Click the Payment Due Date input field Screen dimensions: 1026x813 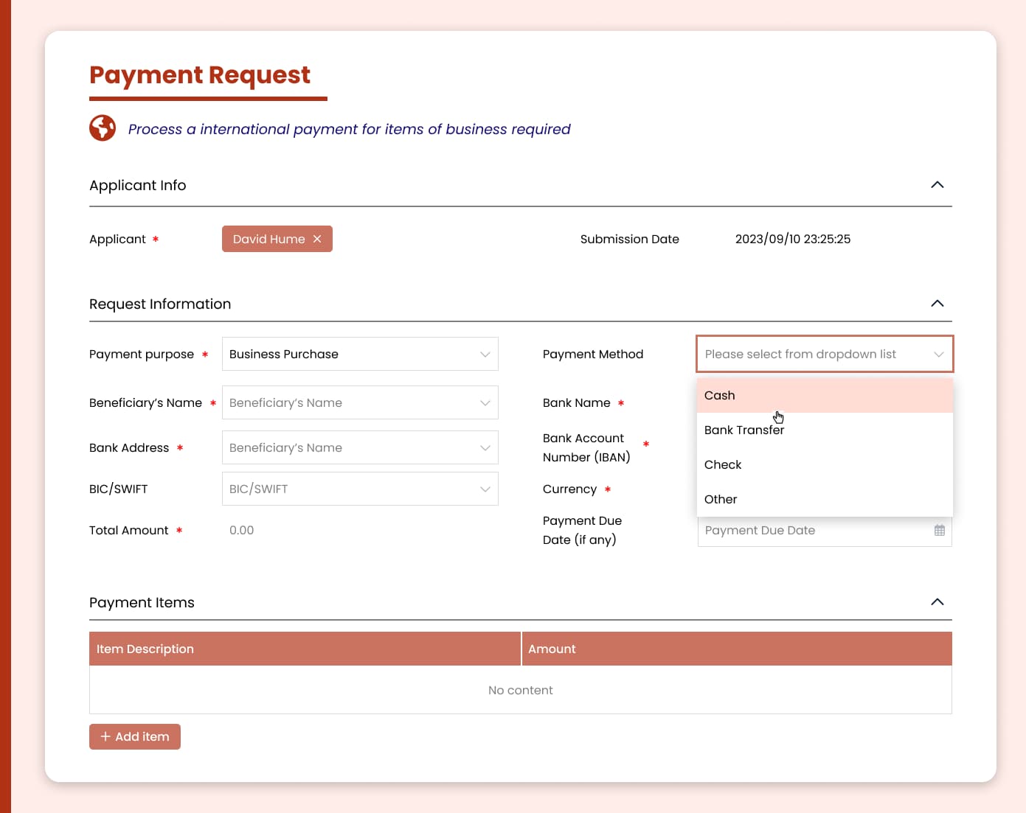click(x=811, y=531)
